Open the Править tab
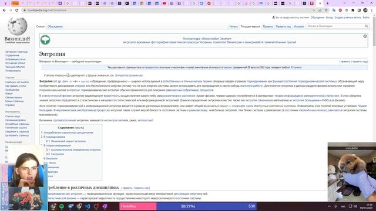 [268, 26]
